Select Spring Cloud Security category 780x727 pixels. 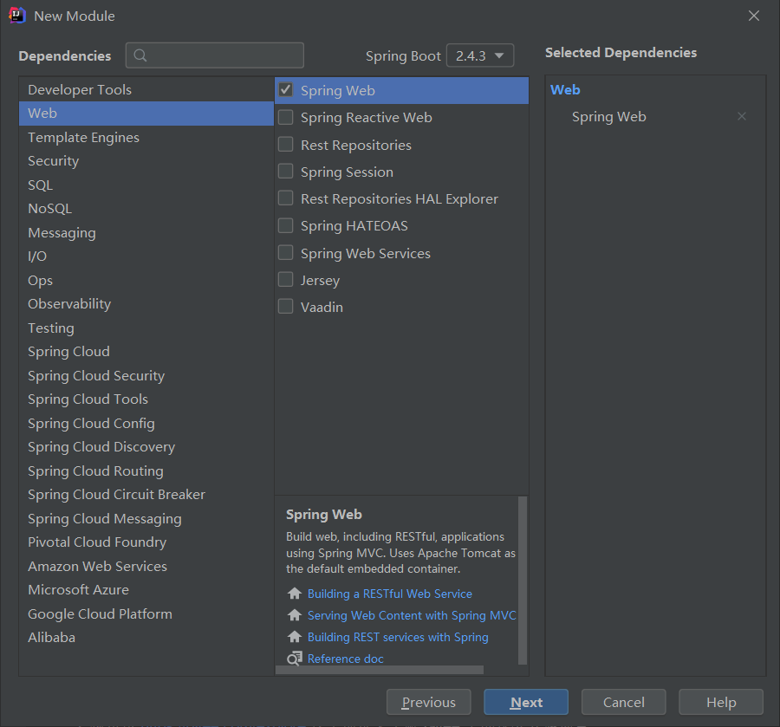pyautogui.click(x=146, y=375)
